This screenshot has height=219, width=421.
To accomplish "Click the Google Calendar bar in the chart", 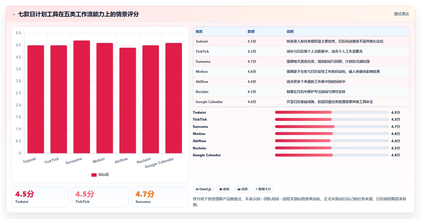I will 174,98.
